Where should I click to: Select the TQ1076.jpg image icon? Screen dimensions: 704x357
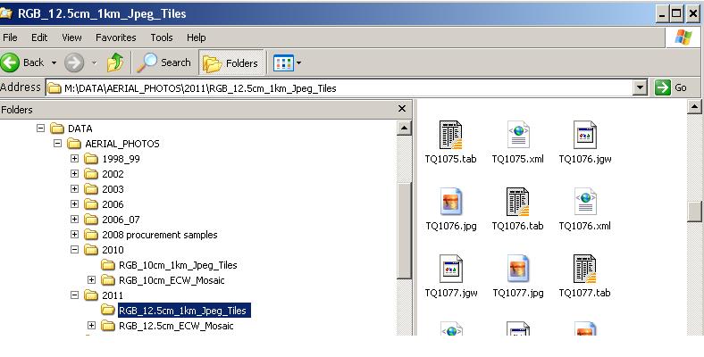click(x=451, y=202)
